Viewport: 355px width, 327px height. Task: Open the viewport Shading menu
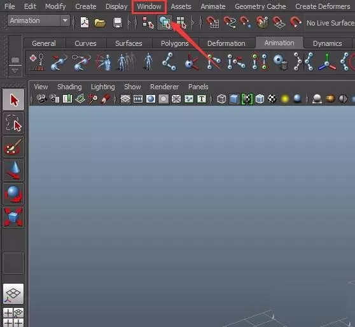(x=69, y=87)
